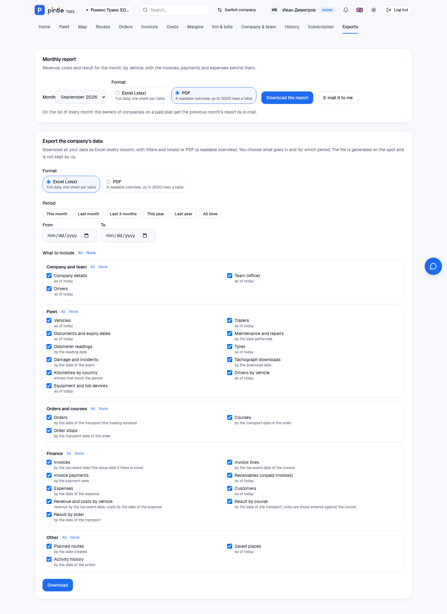
Task: Select PDF format in the company data export
Action: tap(145, 184)
